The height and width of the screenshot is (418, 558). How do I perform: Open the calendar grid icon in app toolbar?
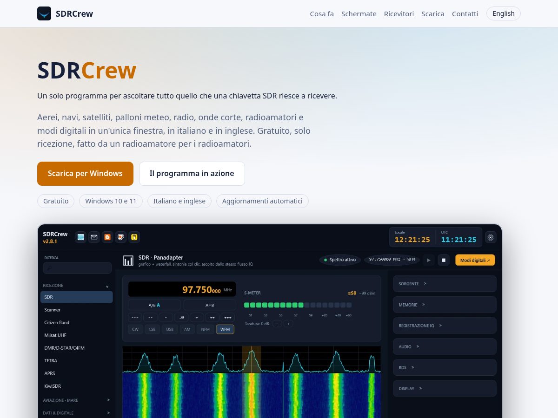click(81, 237)
